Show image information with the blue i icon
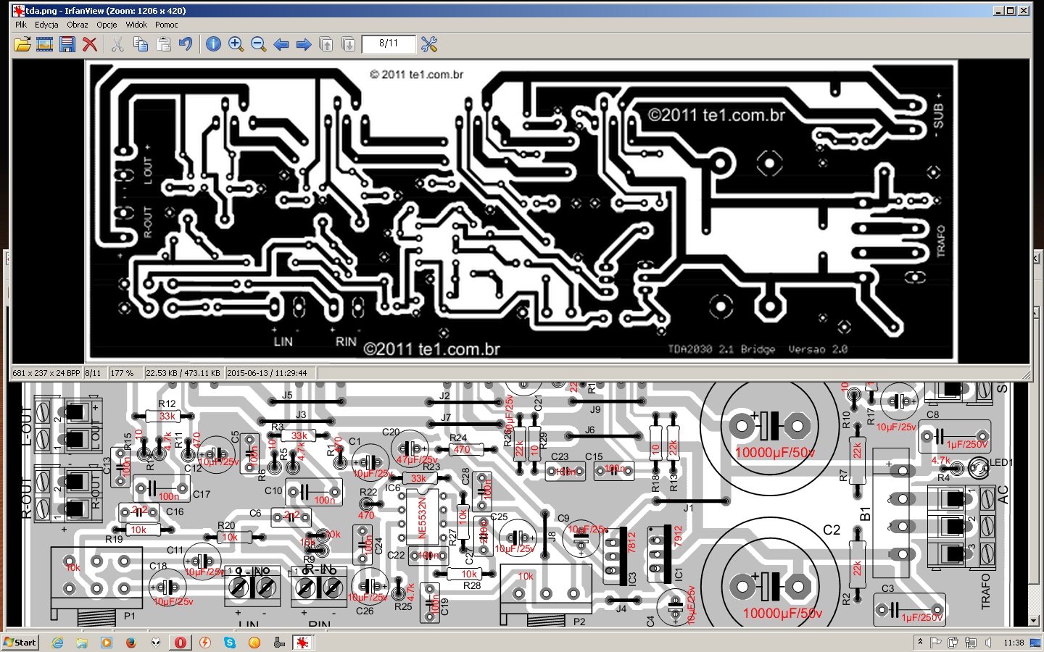 coord(213,44)
